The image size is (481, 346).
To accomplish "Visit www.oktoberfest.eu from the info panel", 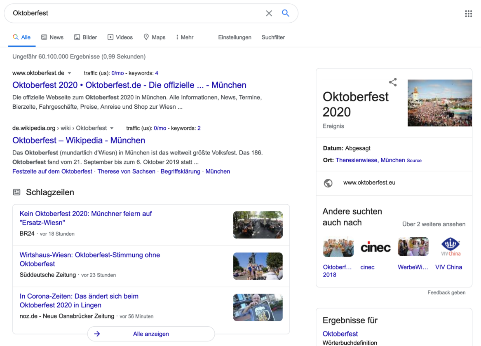I will (369, 182).
